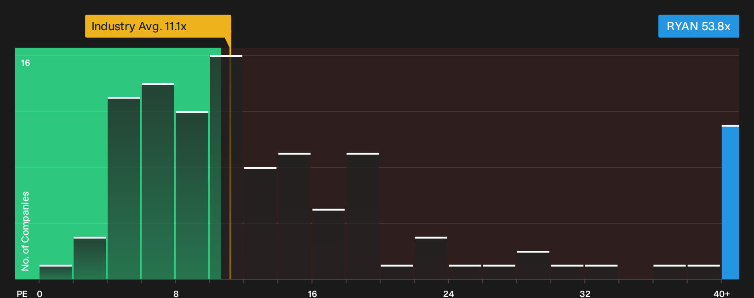Select the histogram bar at PE 28-30

click(533, 265)
